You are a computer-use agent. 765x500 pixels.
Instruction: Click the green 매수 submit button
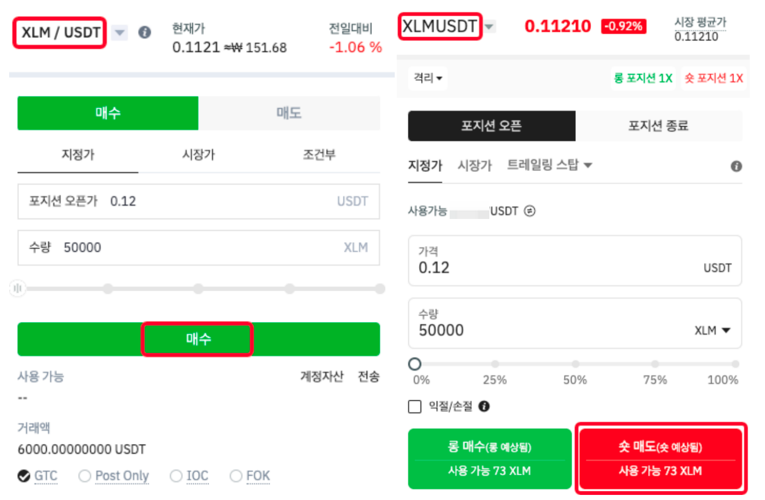click(198, 339)
